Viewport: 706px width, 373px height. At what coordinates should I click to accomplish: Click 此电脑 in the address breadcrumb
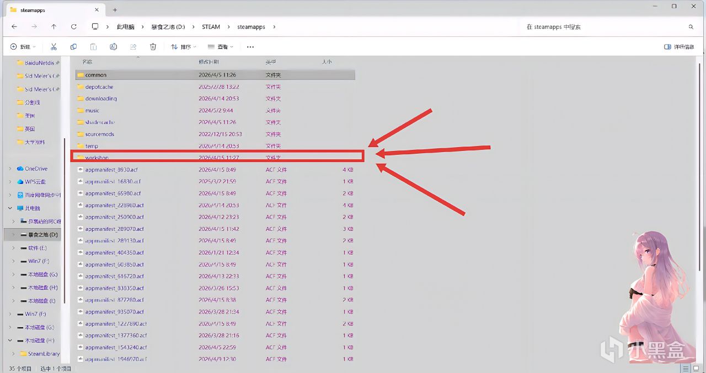(x=125, y=26)
